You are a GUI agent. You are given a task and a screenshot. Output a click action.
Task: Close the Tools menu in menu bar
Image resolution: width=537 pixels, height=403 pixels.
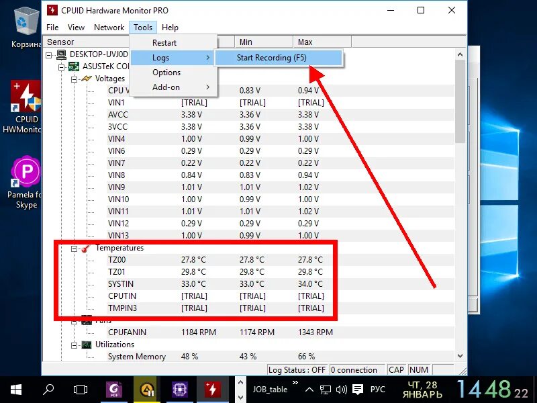click(x=143, y=28)
